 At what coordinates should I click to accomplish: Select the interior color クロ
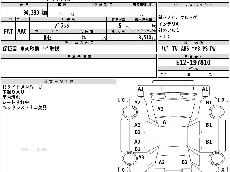84,37
